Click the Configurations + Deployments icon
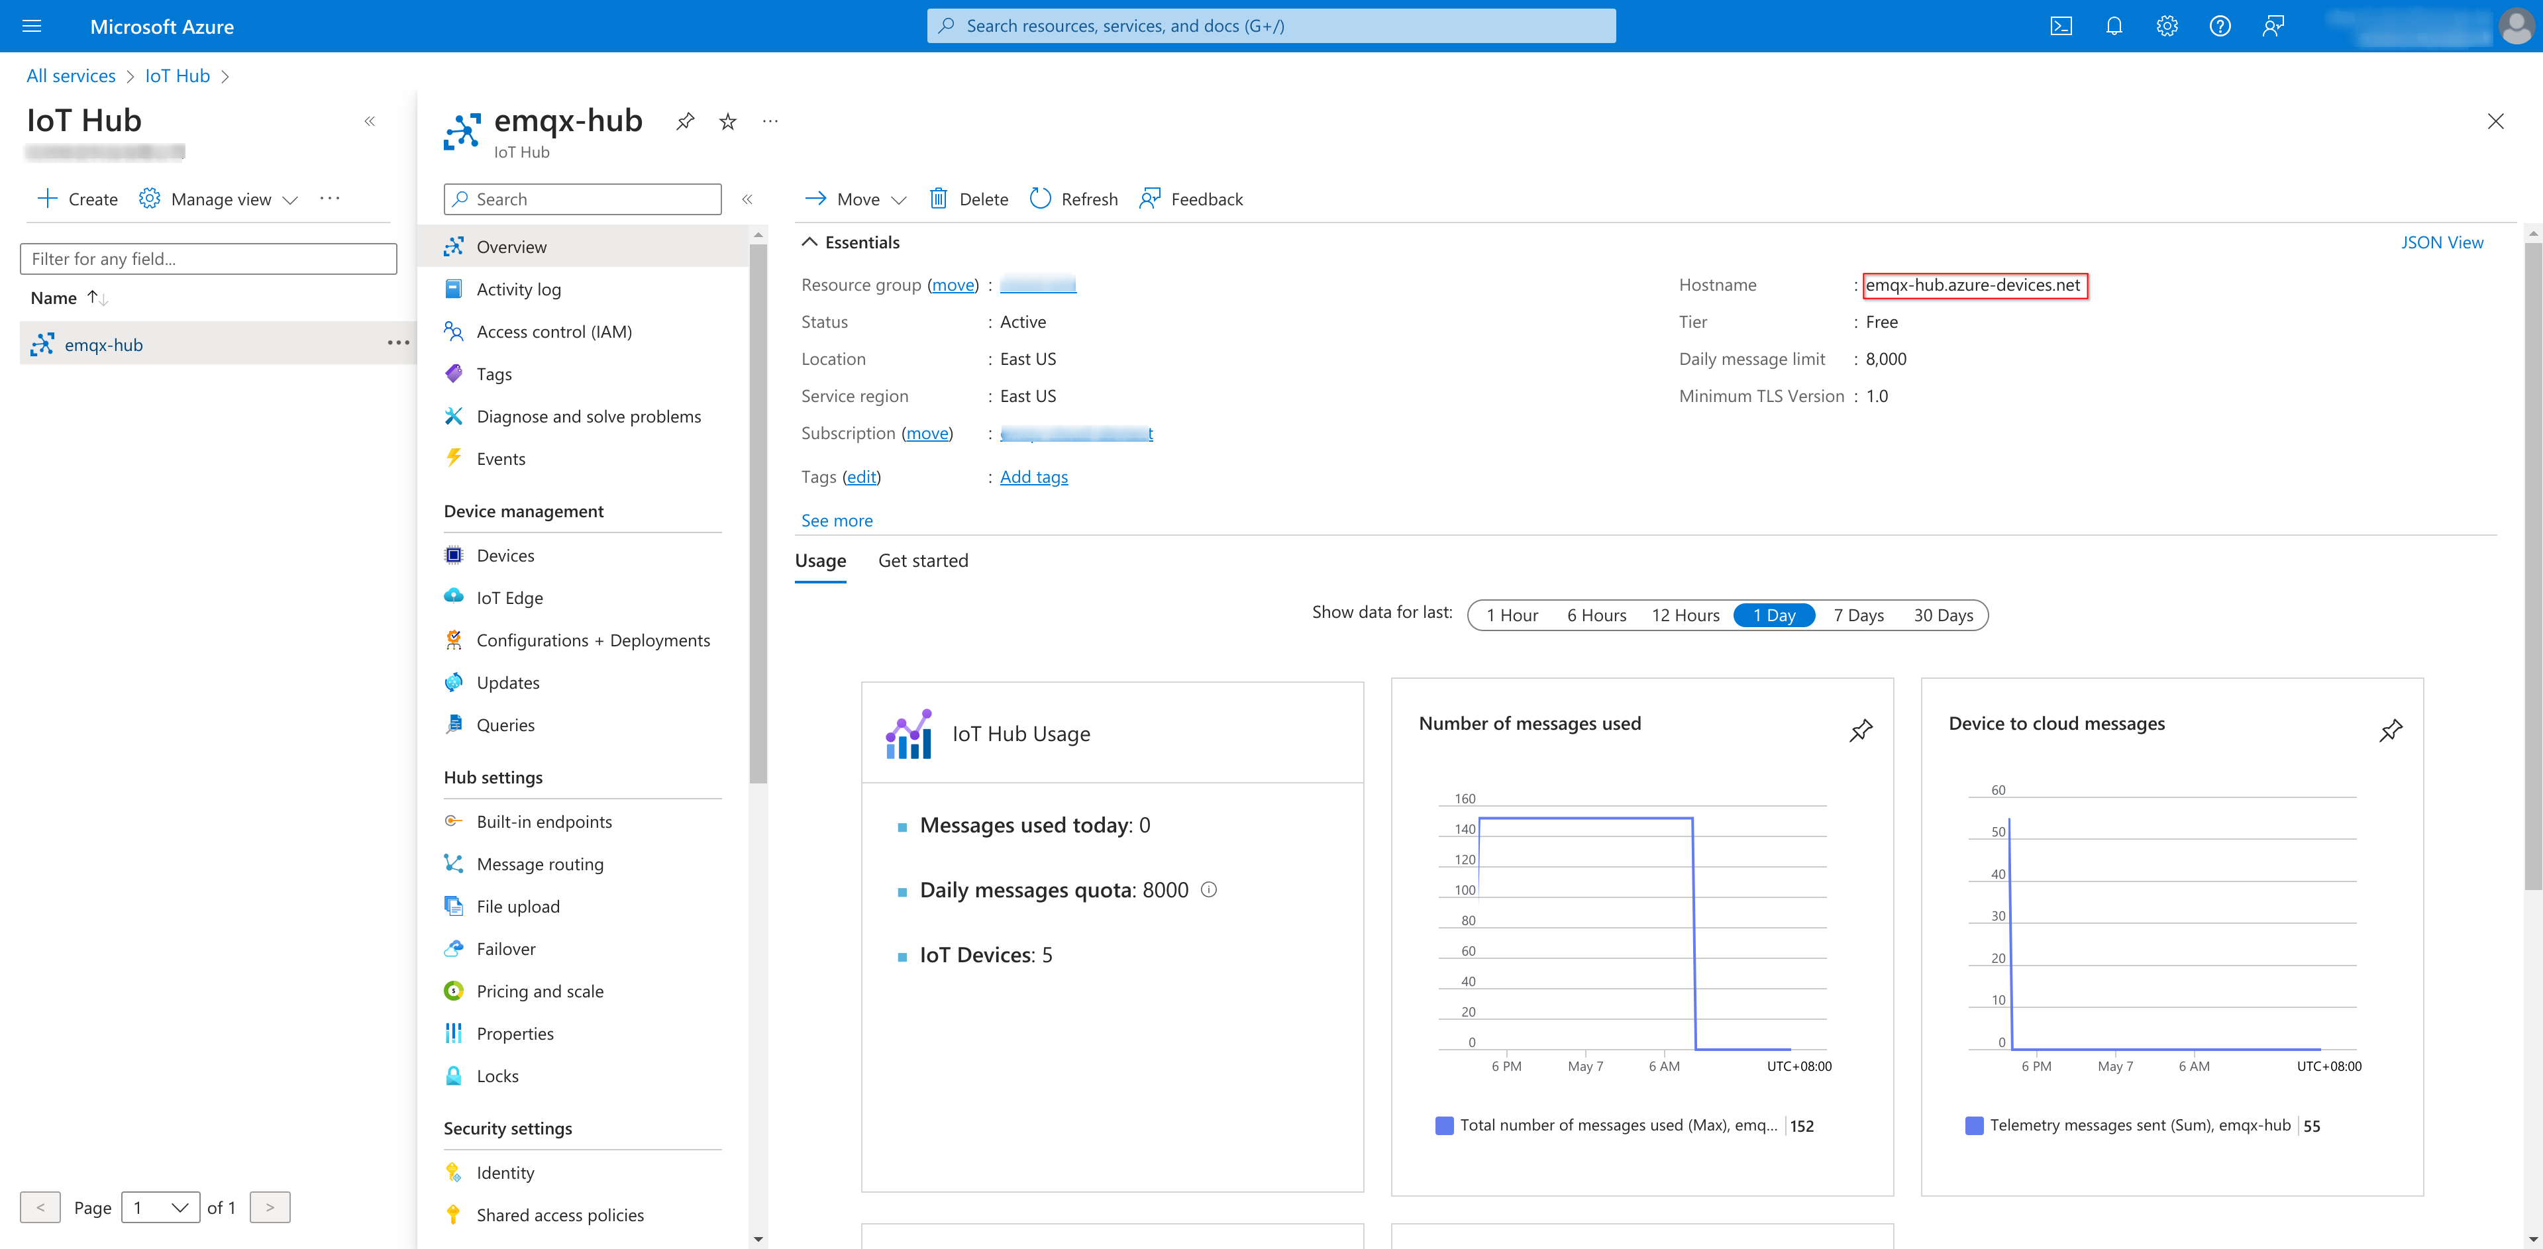Viewport: 2543px width, 1249px height. 454,639
